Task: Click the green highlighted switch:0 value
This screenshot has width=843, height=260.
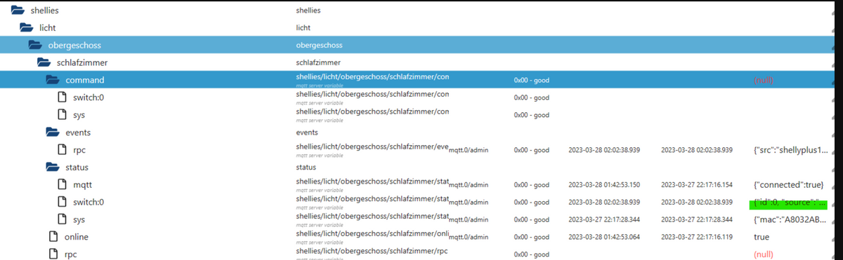Action: pos(789,203)
